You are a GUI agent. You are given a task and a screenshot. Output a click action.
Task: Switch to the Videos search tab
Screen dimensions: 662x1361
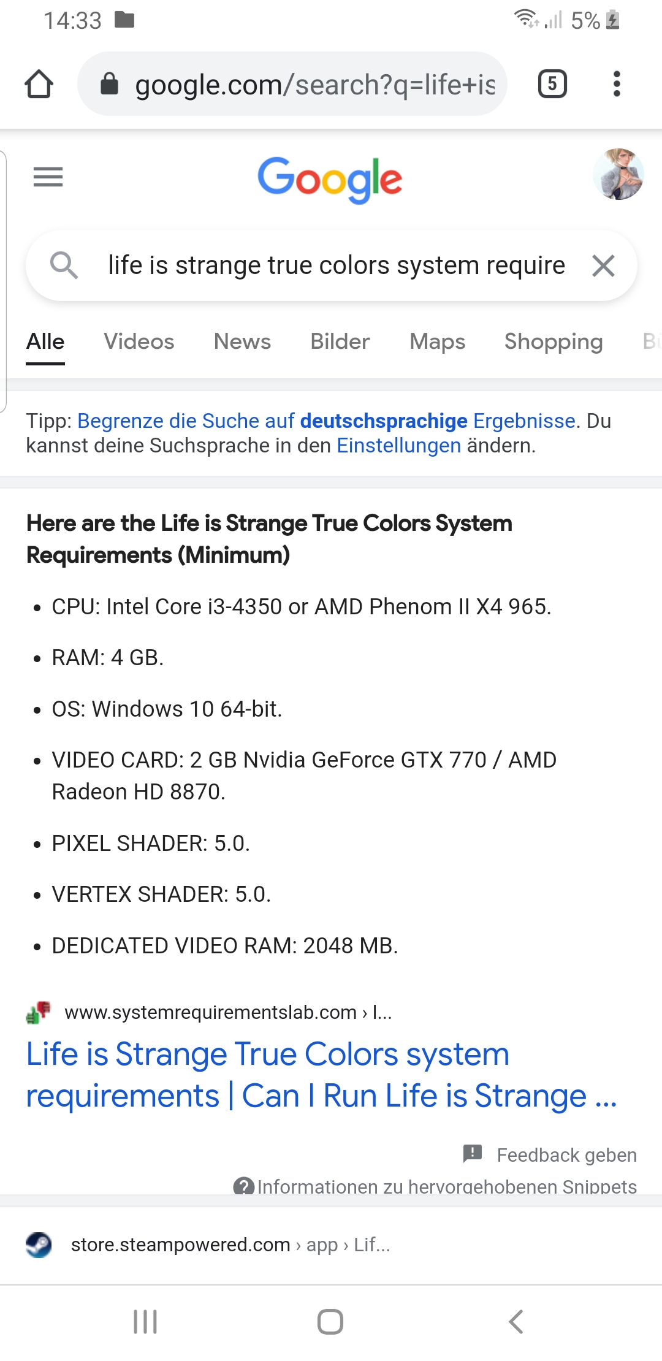(x=138, y=341)
